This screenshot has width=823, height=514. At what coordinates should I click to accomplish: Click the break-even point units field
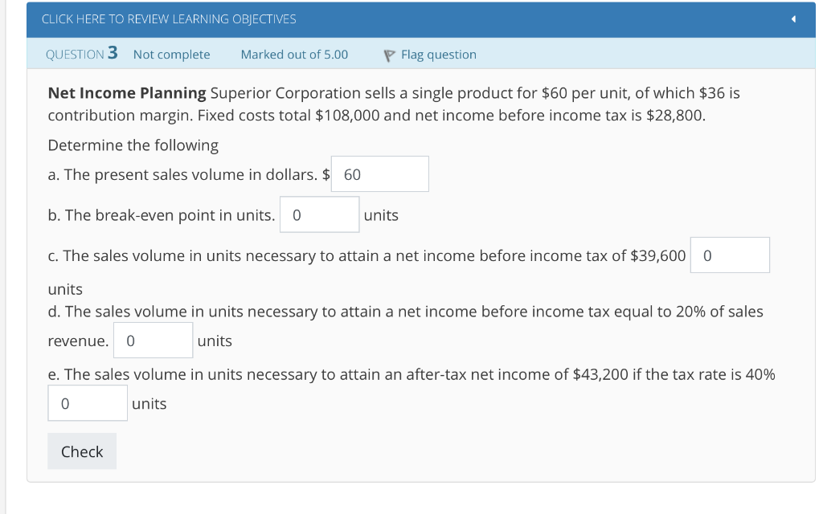pos(319,214)
